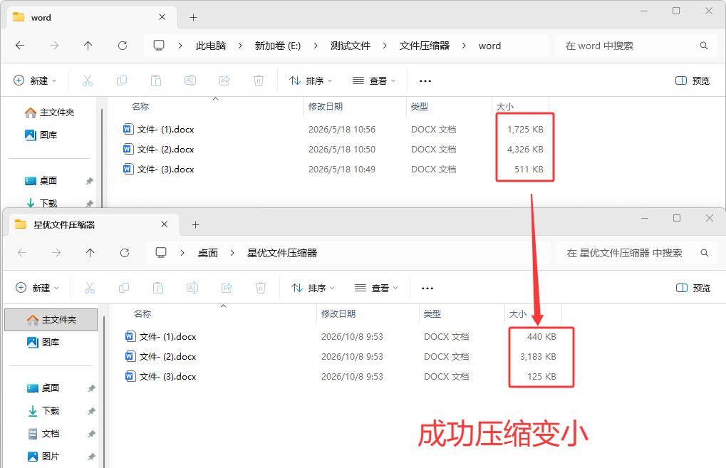Add a new tab in 星优文件压缩器 window
The height and width of the screenshot is (468, 726).
point(195,225)
